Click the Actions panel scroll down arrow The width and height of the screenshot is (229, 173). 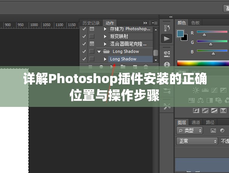pos(156,60)
